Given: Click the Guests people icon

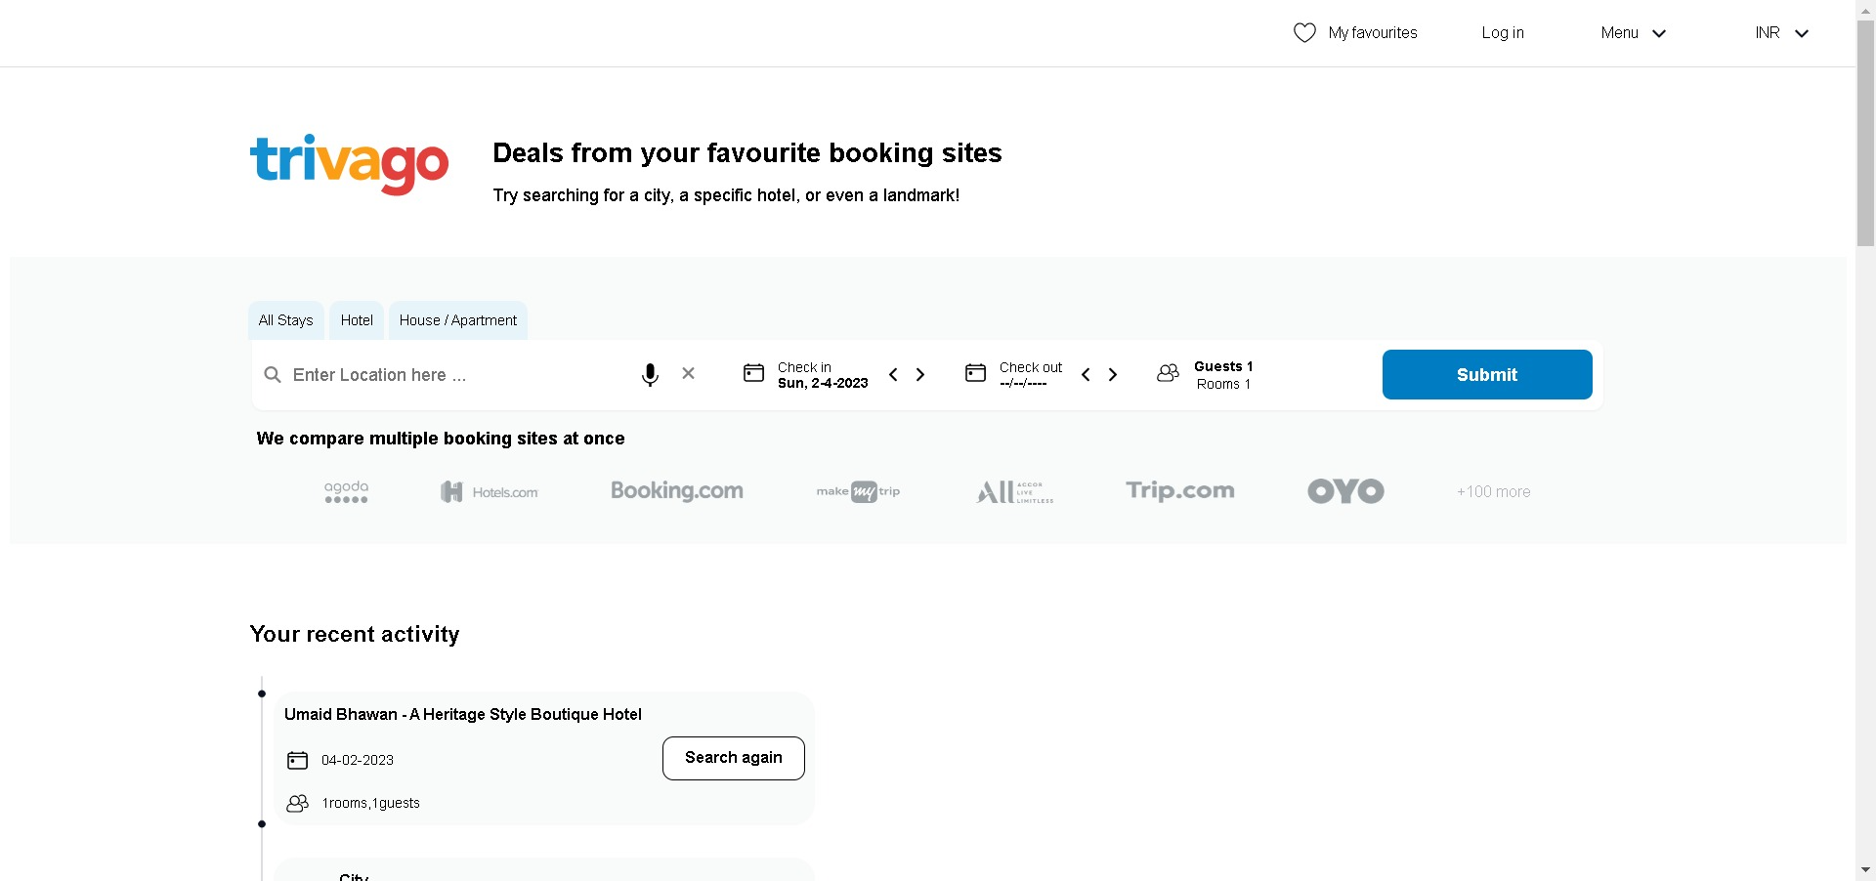Looking at the screenshot, I should [1168, 373].
